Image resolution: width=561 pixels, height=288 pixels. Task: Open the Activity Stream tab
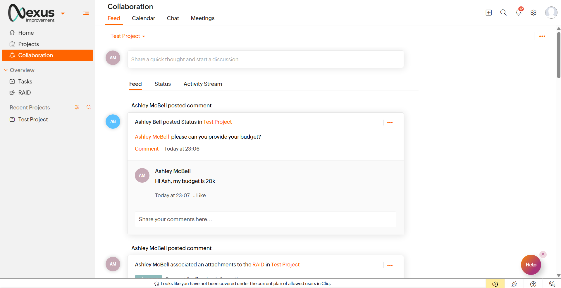203,84
